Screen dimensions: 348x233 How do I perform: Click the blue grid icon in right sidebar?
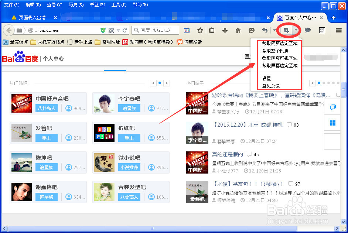pyautogui.click(x=333, y=123)
